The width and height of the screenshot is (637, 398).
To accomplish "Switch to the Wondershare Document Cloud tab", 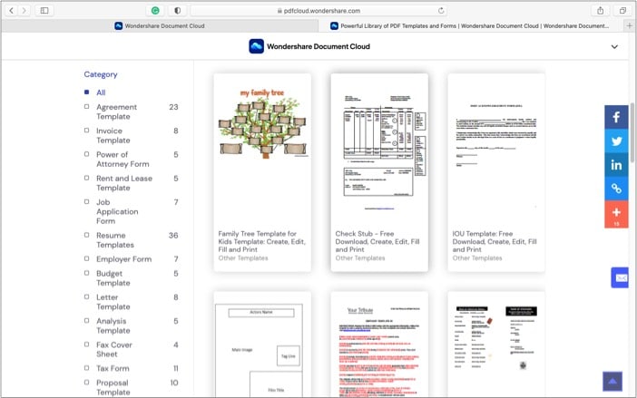I will [160, 25].
